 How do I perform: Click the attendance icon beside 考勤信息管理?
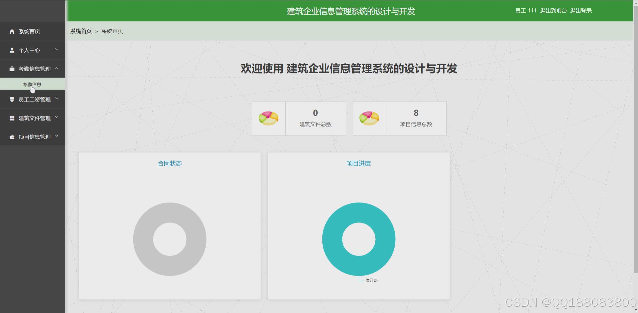[12, 69]
